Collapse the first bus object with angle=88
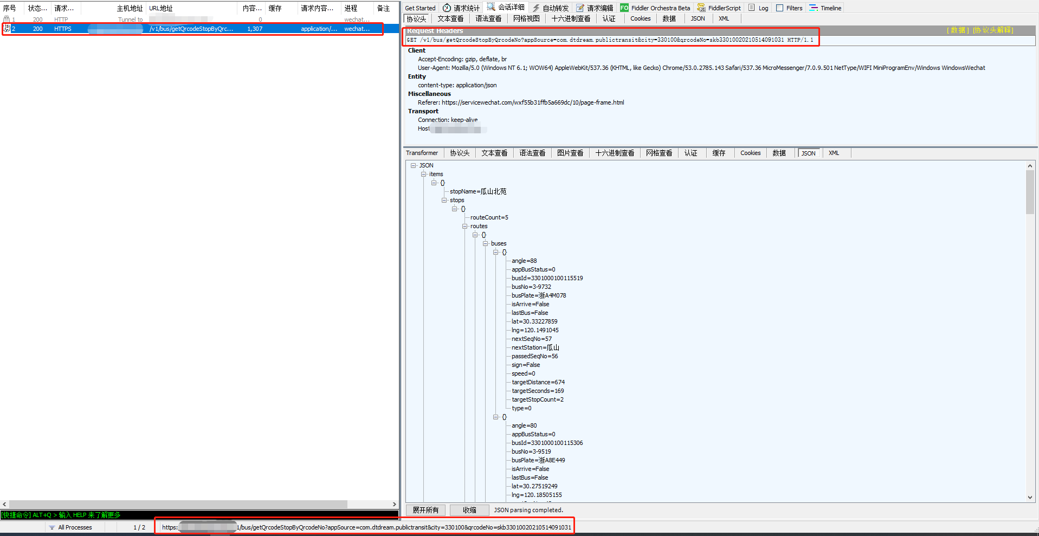This screenshot has width=1039, height=536. coord(495,252)
